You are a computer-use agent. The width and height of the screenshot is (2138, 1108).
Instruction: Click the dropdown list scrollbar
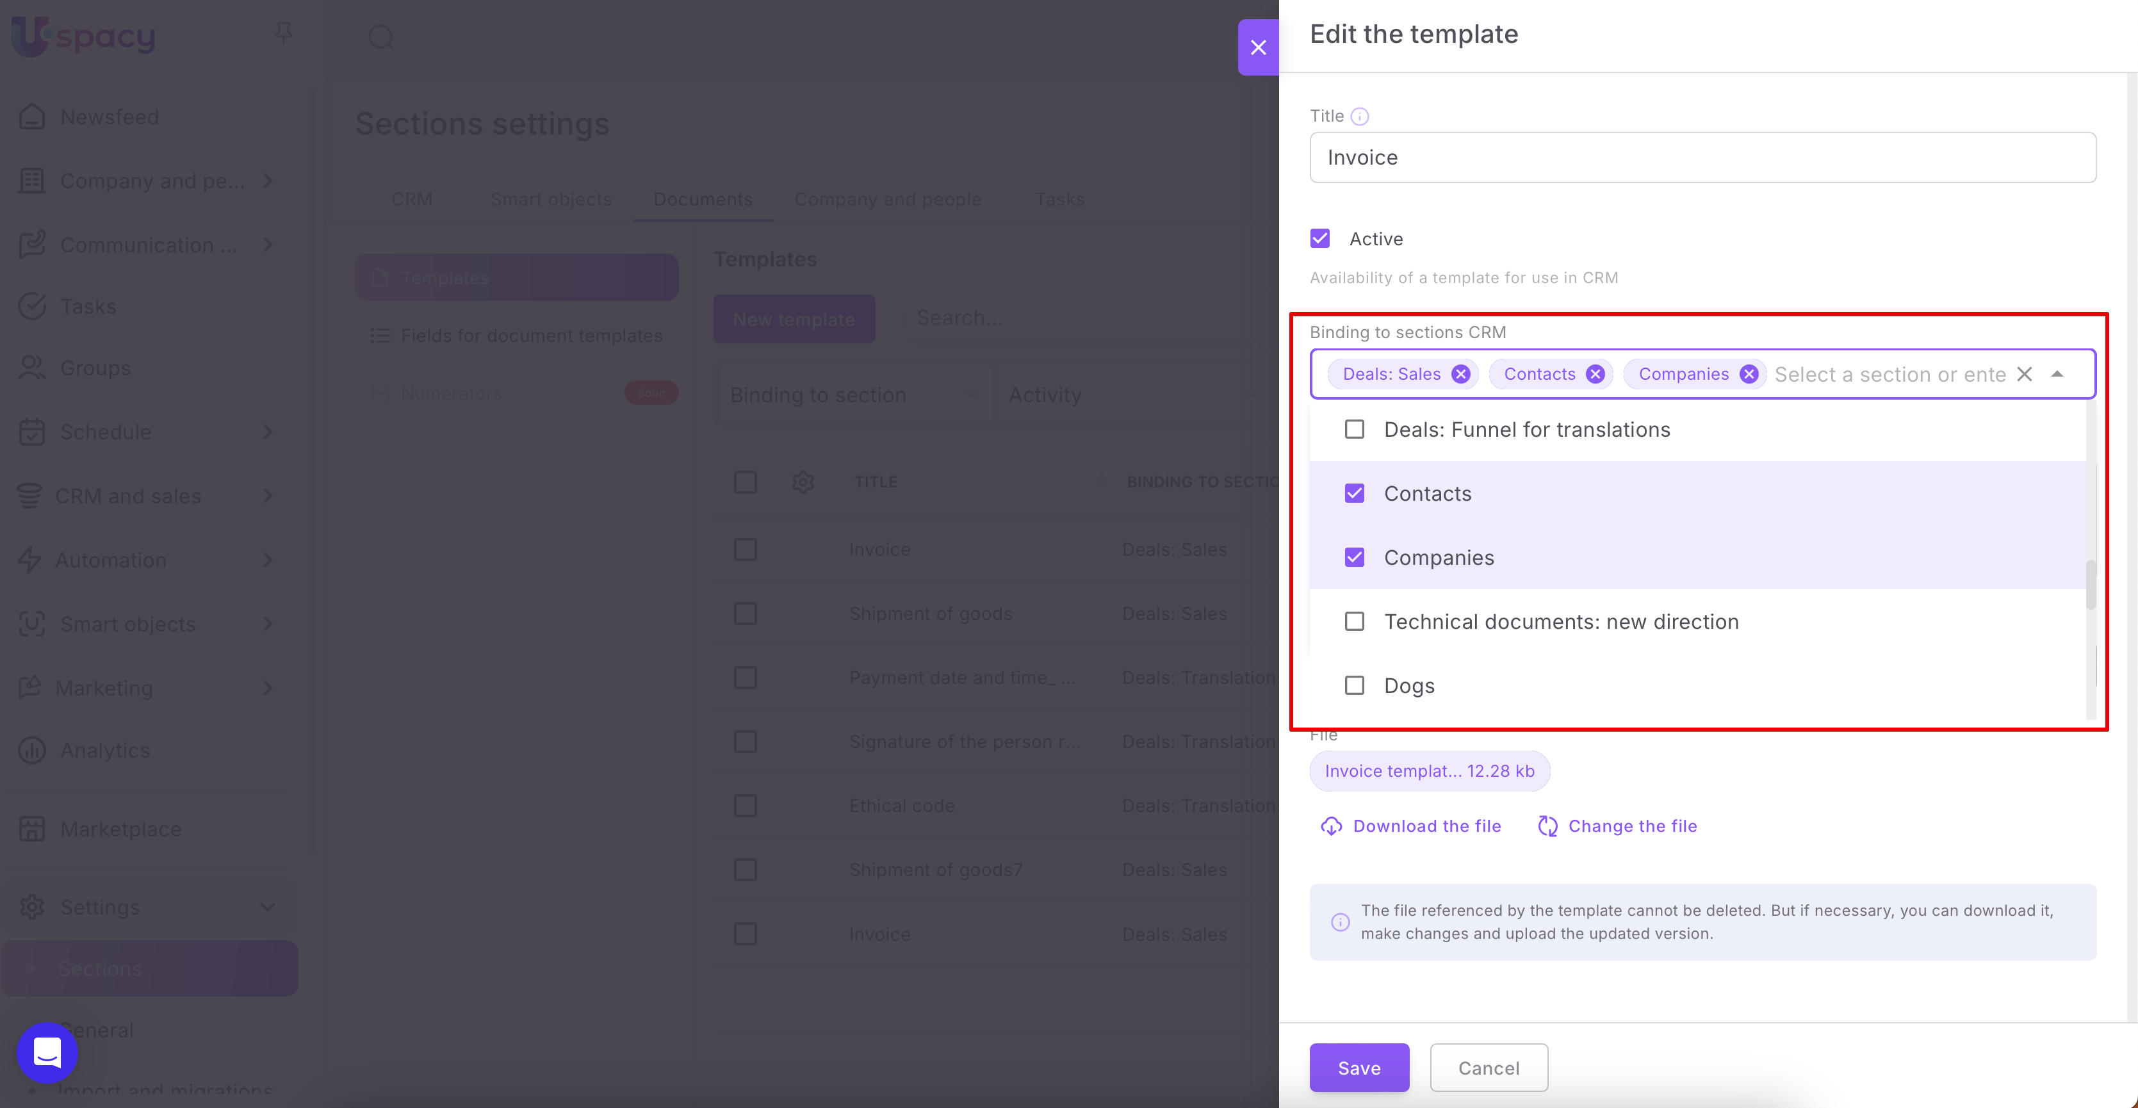tap(2090, 585)
